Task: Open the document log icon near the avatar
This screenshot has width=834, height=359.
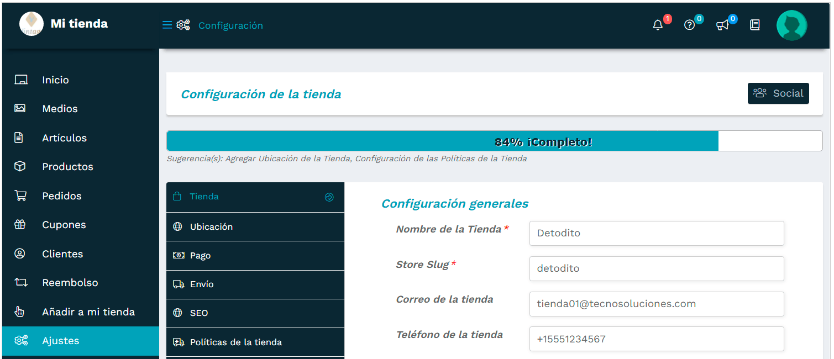Action: pos(754,25)
